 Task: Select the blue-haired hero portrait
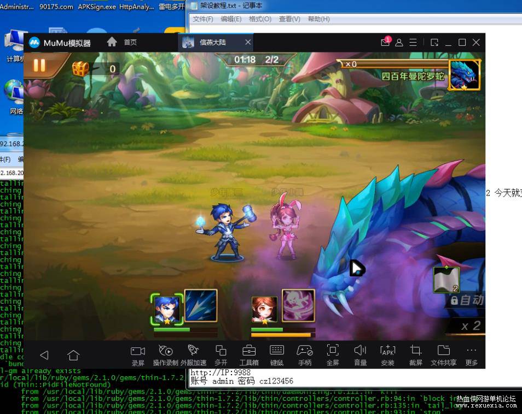167,309
